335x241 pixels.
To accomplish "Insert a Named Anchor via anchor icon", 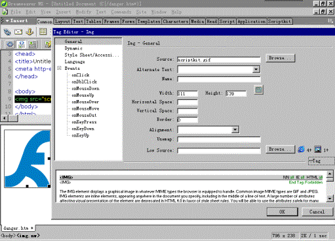I will [30, 32].
